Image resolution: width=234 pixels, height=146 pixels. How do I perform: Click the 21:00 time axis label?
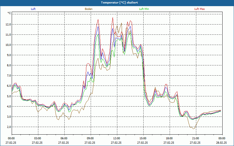coord(196,138)
